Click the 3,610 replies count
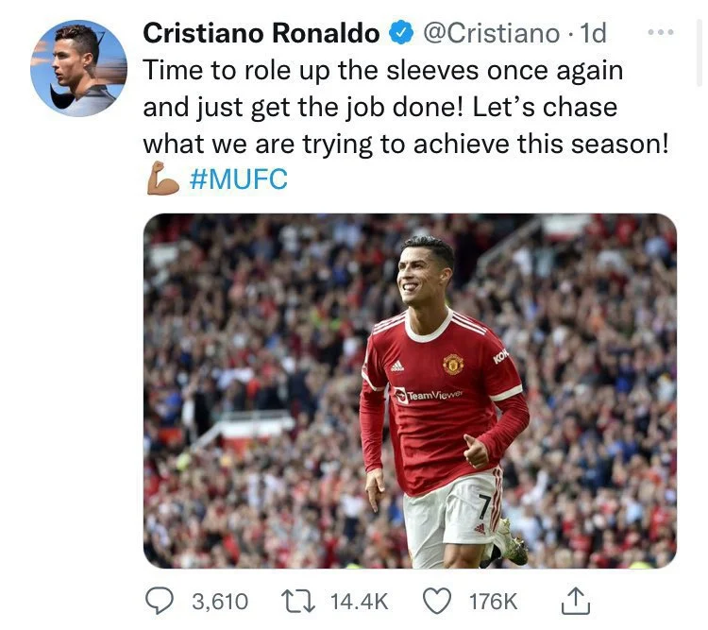The width and height of the screenshot is (708, 630). 220,602
